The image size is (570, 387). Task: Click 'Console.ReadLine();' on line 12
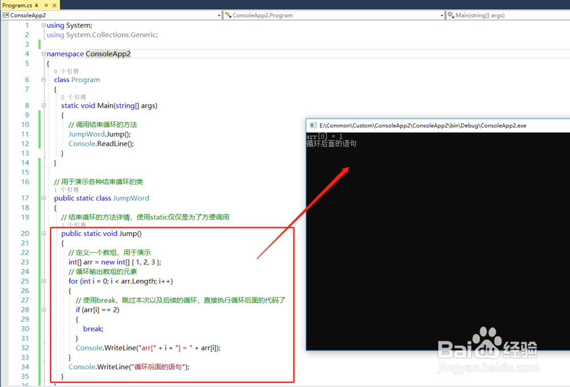point(101,144)
